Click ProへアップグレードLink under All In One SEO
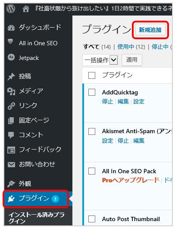The width and height of the screenshot is (175, 228). pyautogui.click(x=131, y=180)
